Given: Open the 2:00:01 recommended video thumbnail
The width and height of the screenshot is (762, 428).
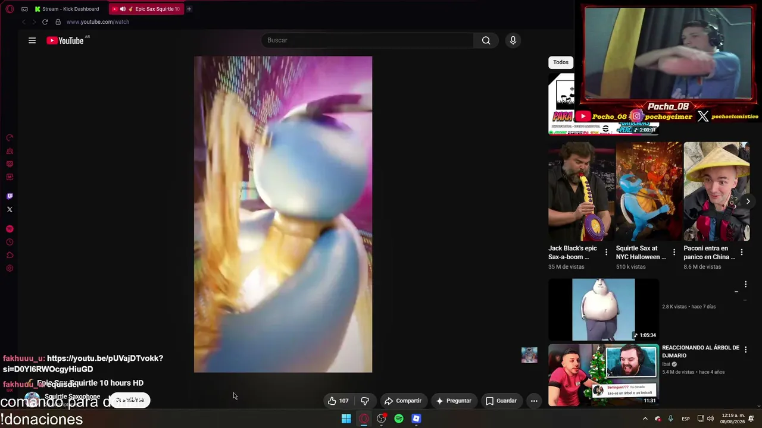Looking at the screenshot, I should tap(604, 104).
